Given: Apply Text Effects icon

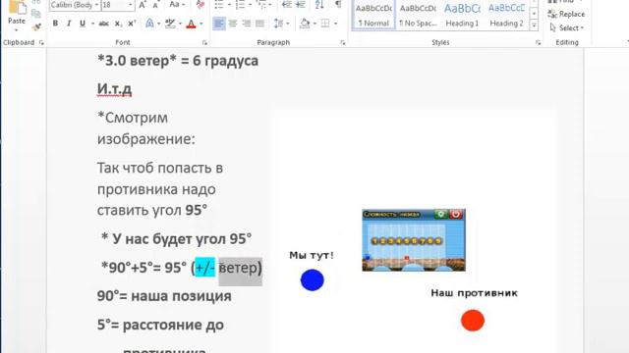Looking at the screenshot, I should pos(149,24).
